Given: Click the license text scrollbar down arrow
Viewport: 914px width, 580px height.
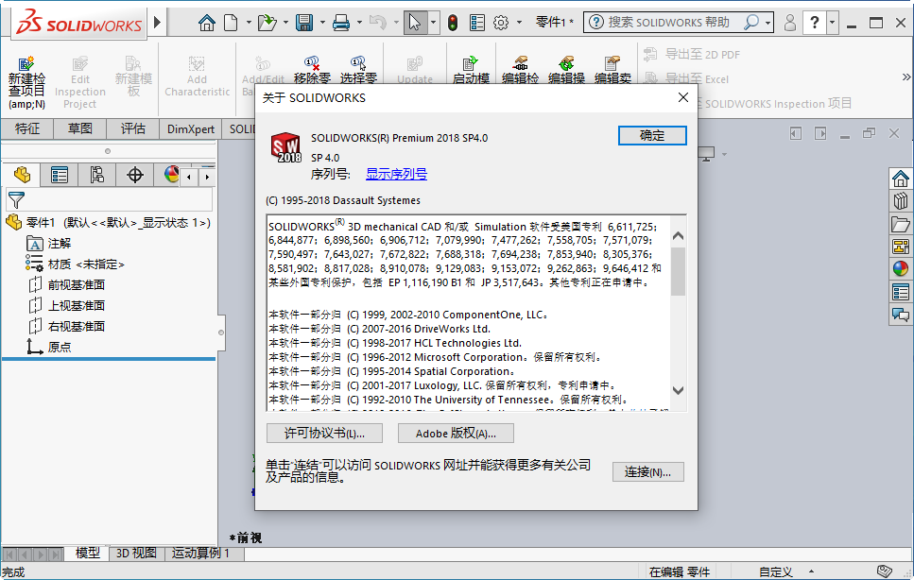Looking at the screenshot, I should coord(678,391).
